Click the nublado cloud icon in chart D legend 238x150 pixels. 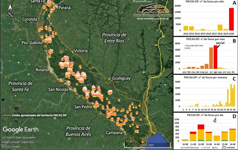(x=224, y=147)
